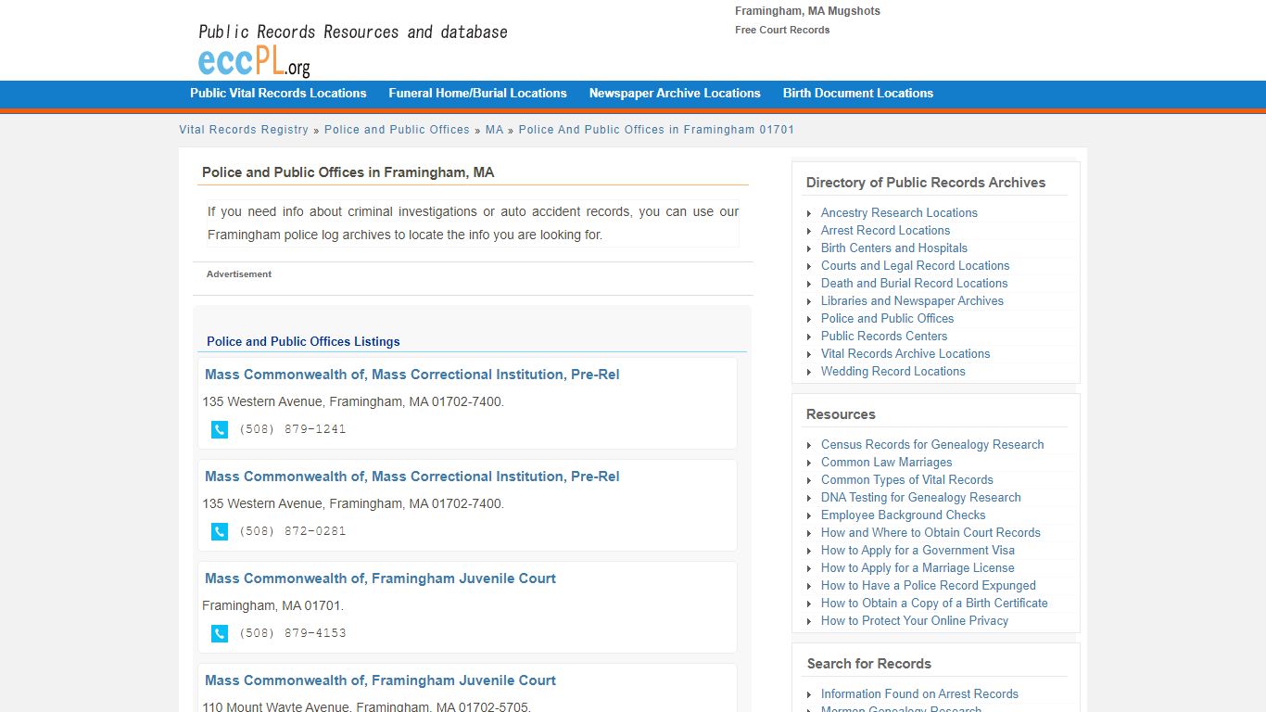This screenshot has height=712, width=1266.
Task: Click Police and Public Offices breadcrumb
Action: tap(397, 130)
